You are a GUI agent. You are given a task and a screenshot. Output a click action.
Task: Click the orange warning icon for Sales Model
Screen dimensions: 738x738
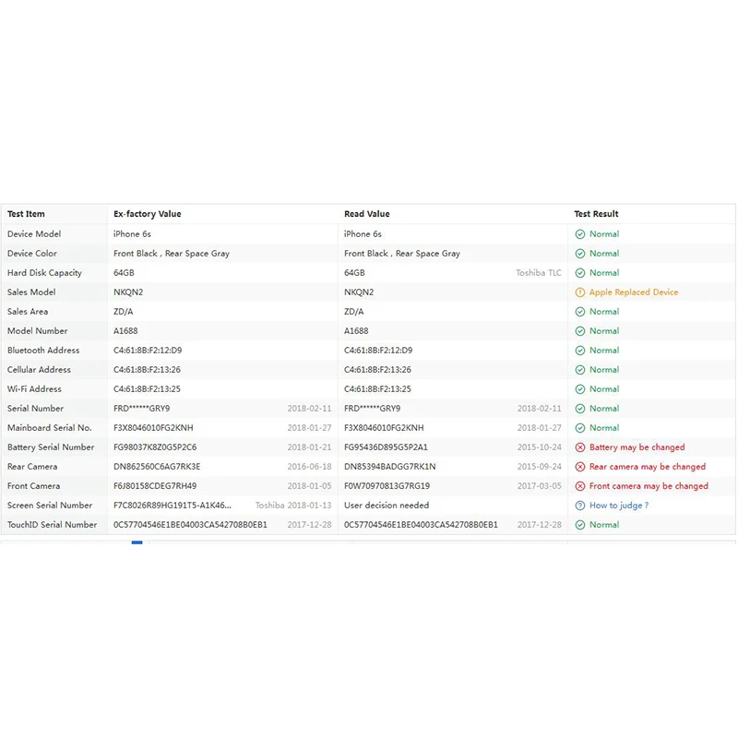(580, 292)
